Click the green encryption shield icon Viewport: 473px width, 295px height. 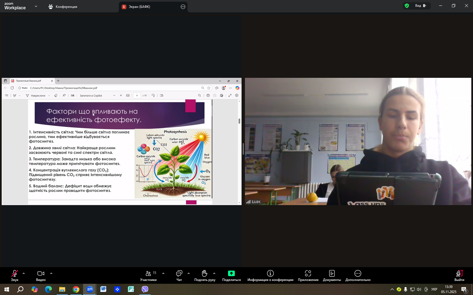(x=407, y=6)
